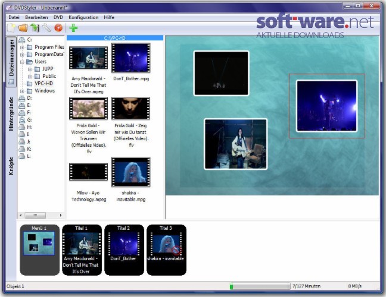Viewport: 386px width, 297px height.
Task: Expand the Windows folder
Action: 22,91
